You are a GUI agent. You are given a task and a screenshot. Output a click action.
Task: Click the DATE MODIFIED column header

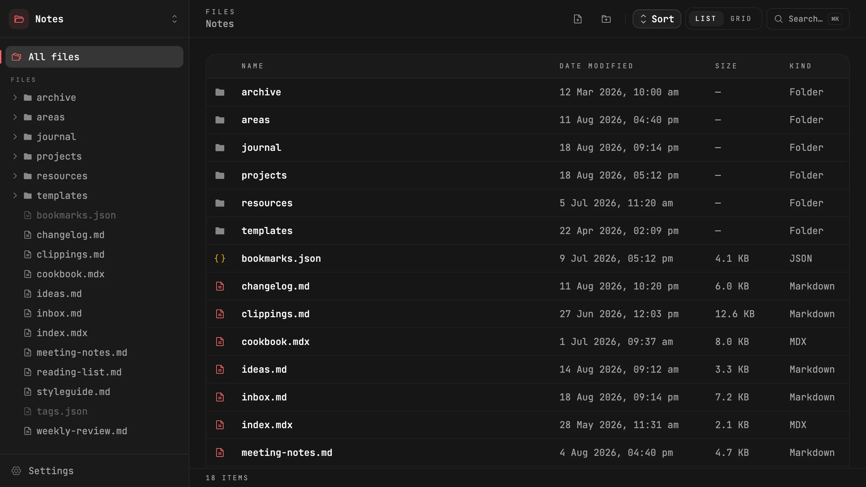point(596,66)
